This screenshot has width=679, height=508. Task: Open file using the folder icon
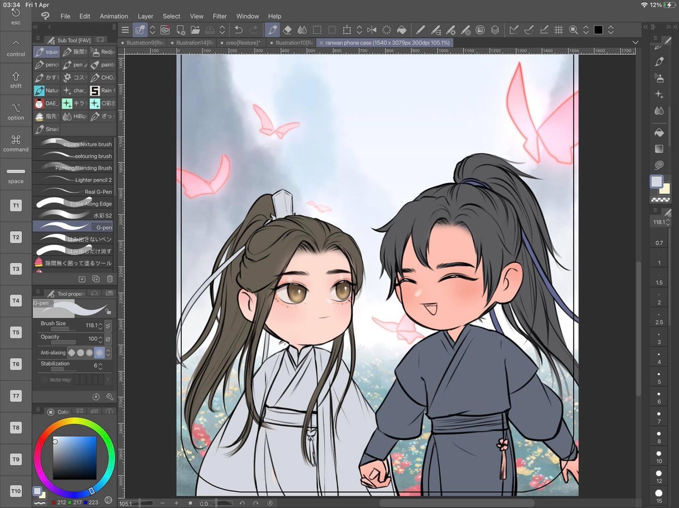[195, 30]
